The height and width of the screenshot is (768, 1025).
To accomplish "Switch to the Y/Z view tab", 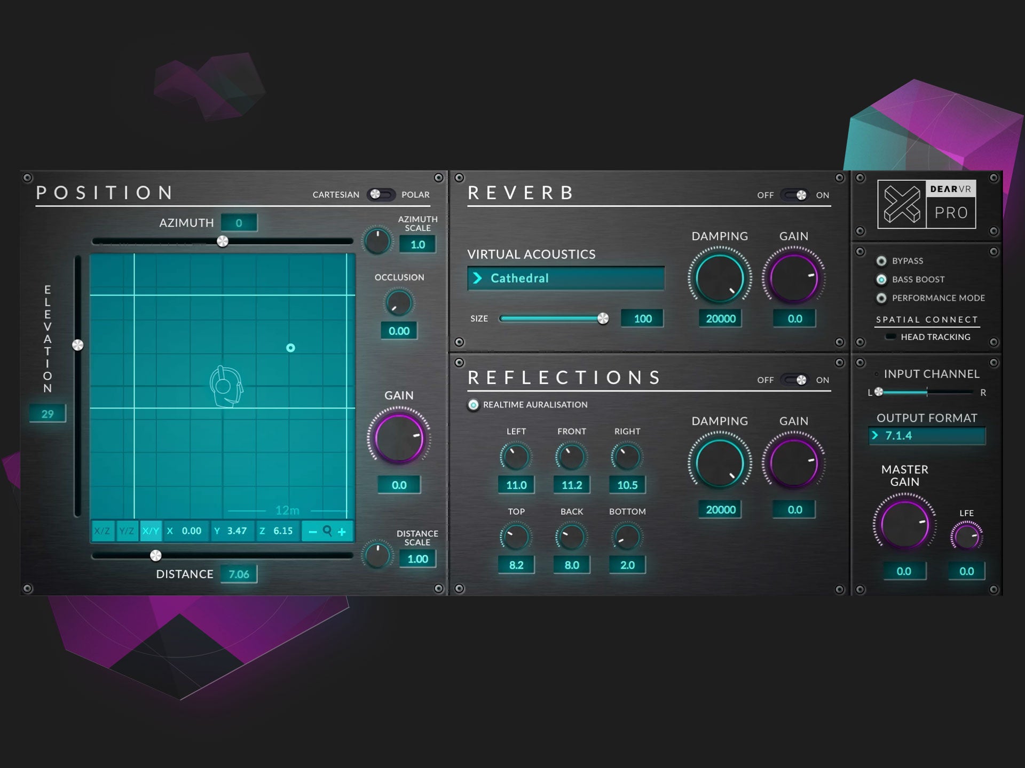I will [x=127, y=531].
